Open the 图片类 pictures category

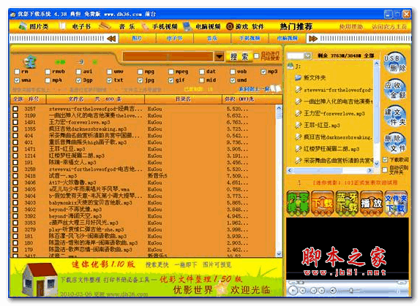click(x=34, y=26)
